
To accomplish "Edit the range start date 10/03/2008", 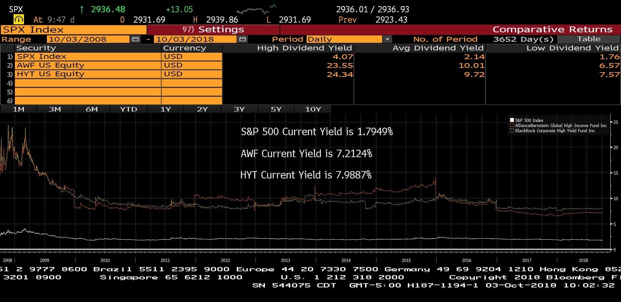I will [x=88, y=39].
